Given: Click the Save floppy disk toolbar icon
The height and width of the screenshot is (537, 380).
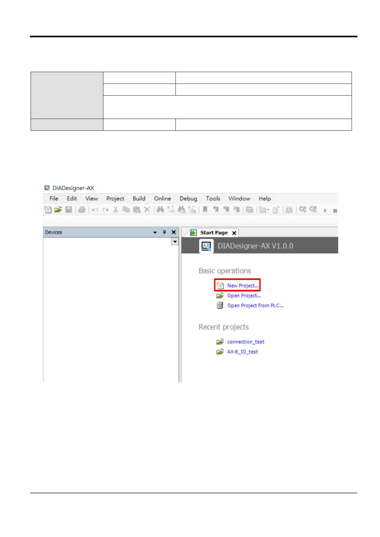Looking at the screenshot, I should (x=69, y=210).
